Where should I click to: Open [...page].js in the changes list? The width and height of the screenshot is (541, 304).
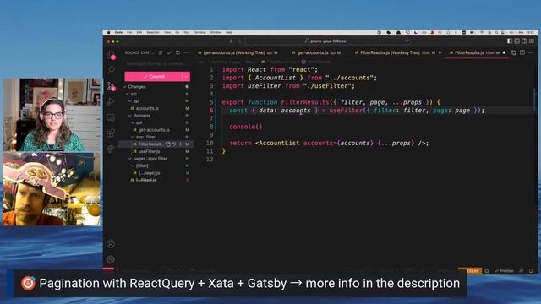click(149, 173)
